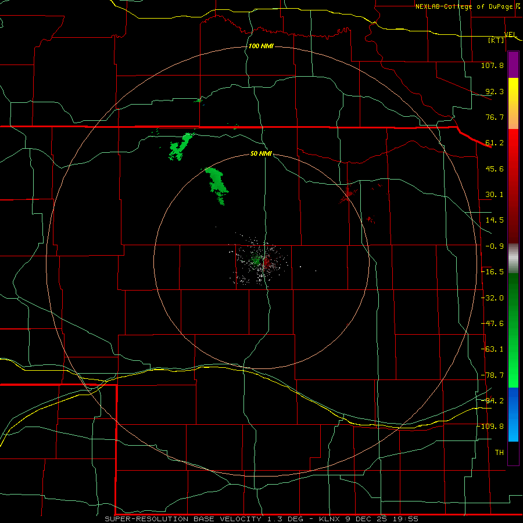
Task: Select the 14.5 scale value
Action: click(495, 220)
